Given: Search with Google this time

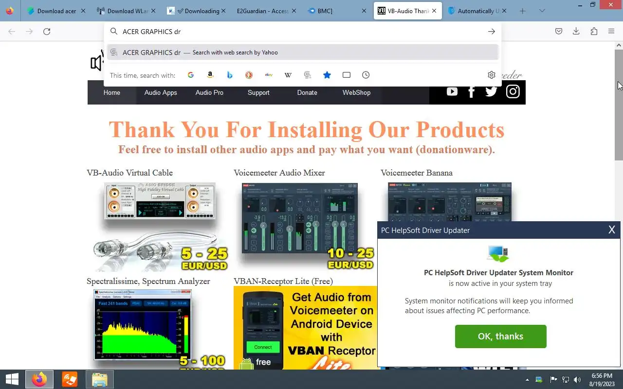Looking at the screenshot, I should pos(191,75).
